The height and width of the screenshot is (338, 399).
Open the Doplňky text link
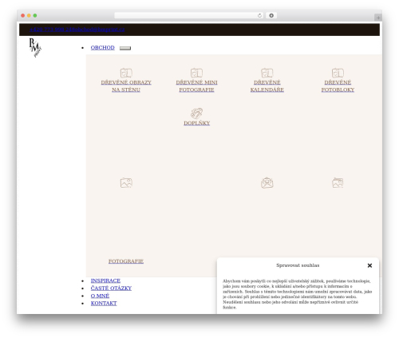(x=196, y=123)
